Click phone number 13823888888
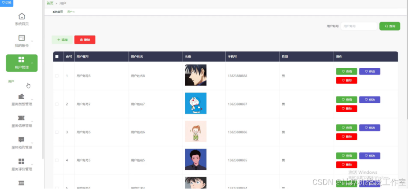Image resolution: width=408 pixels, height=189 pixels. tap(237, 76)
